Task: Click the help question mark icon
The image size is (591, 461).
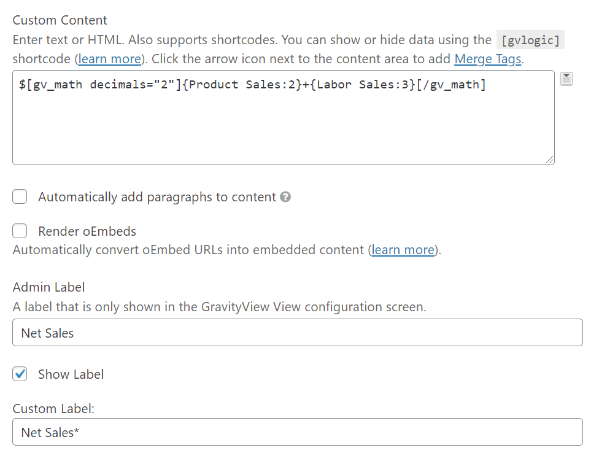Action: (285, 197)
